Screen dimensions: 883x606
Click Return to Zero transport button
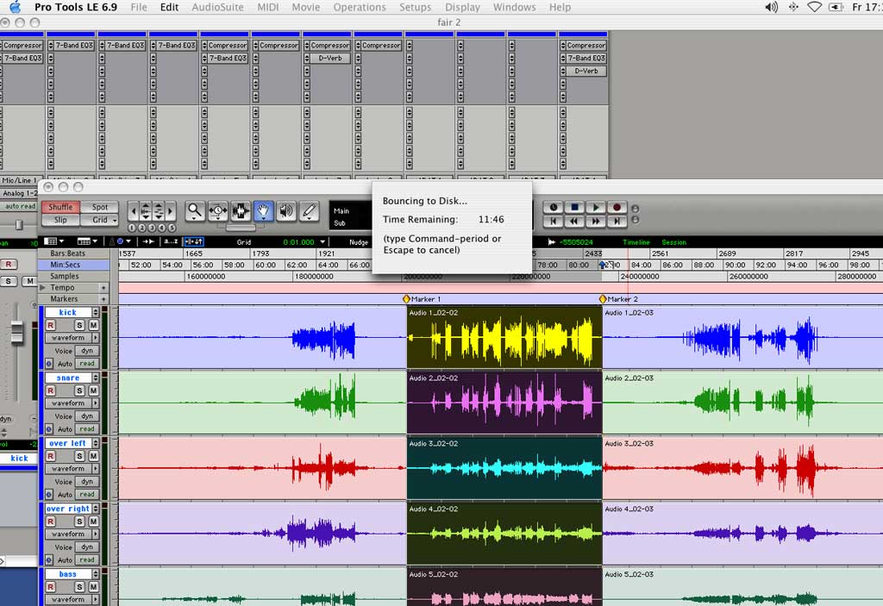point(553,222)
